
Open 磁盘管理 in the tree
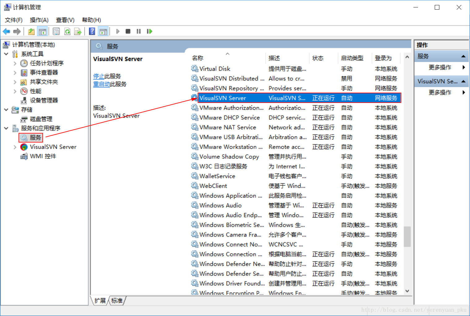[41, 119]
